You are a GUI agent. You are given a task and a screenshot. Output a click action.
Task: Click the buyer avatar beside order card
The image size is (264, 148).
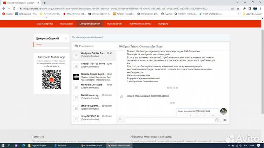tap(223, 111)
